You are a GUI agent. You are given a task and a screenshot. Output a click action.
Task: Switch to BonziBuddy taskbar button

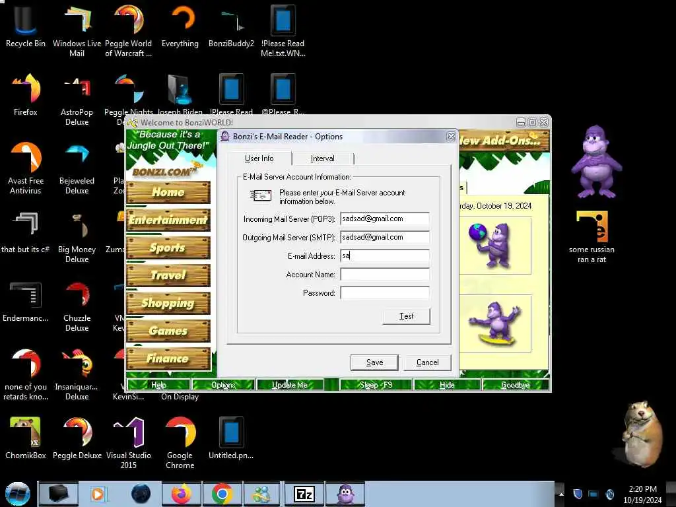coord(345,494)
